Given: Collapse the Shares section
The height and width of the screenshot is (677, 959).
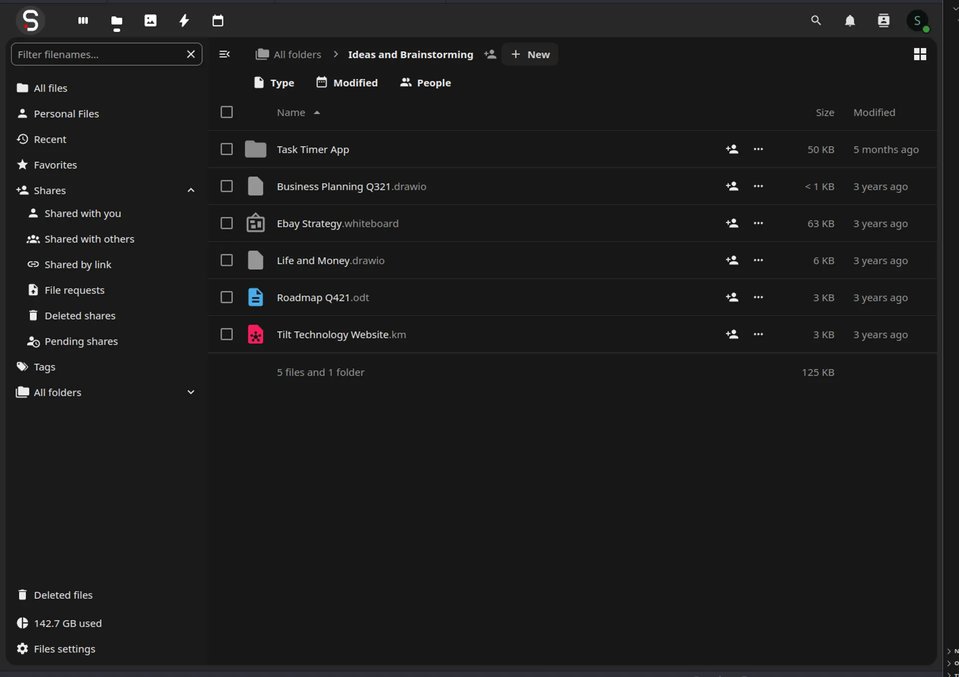Looking at the screenshot, I should pos(191,190).
